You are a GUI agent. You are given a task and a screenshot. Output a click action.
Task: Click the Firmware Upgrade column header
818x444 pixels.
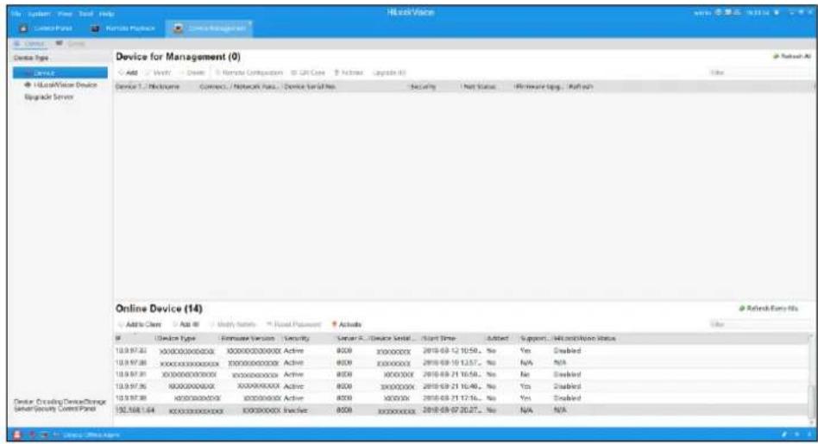tap(539, 86)
